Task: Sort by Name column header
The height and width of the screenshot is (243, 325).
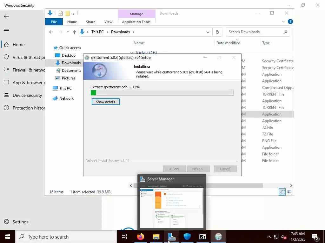Action: click(139, 43)
